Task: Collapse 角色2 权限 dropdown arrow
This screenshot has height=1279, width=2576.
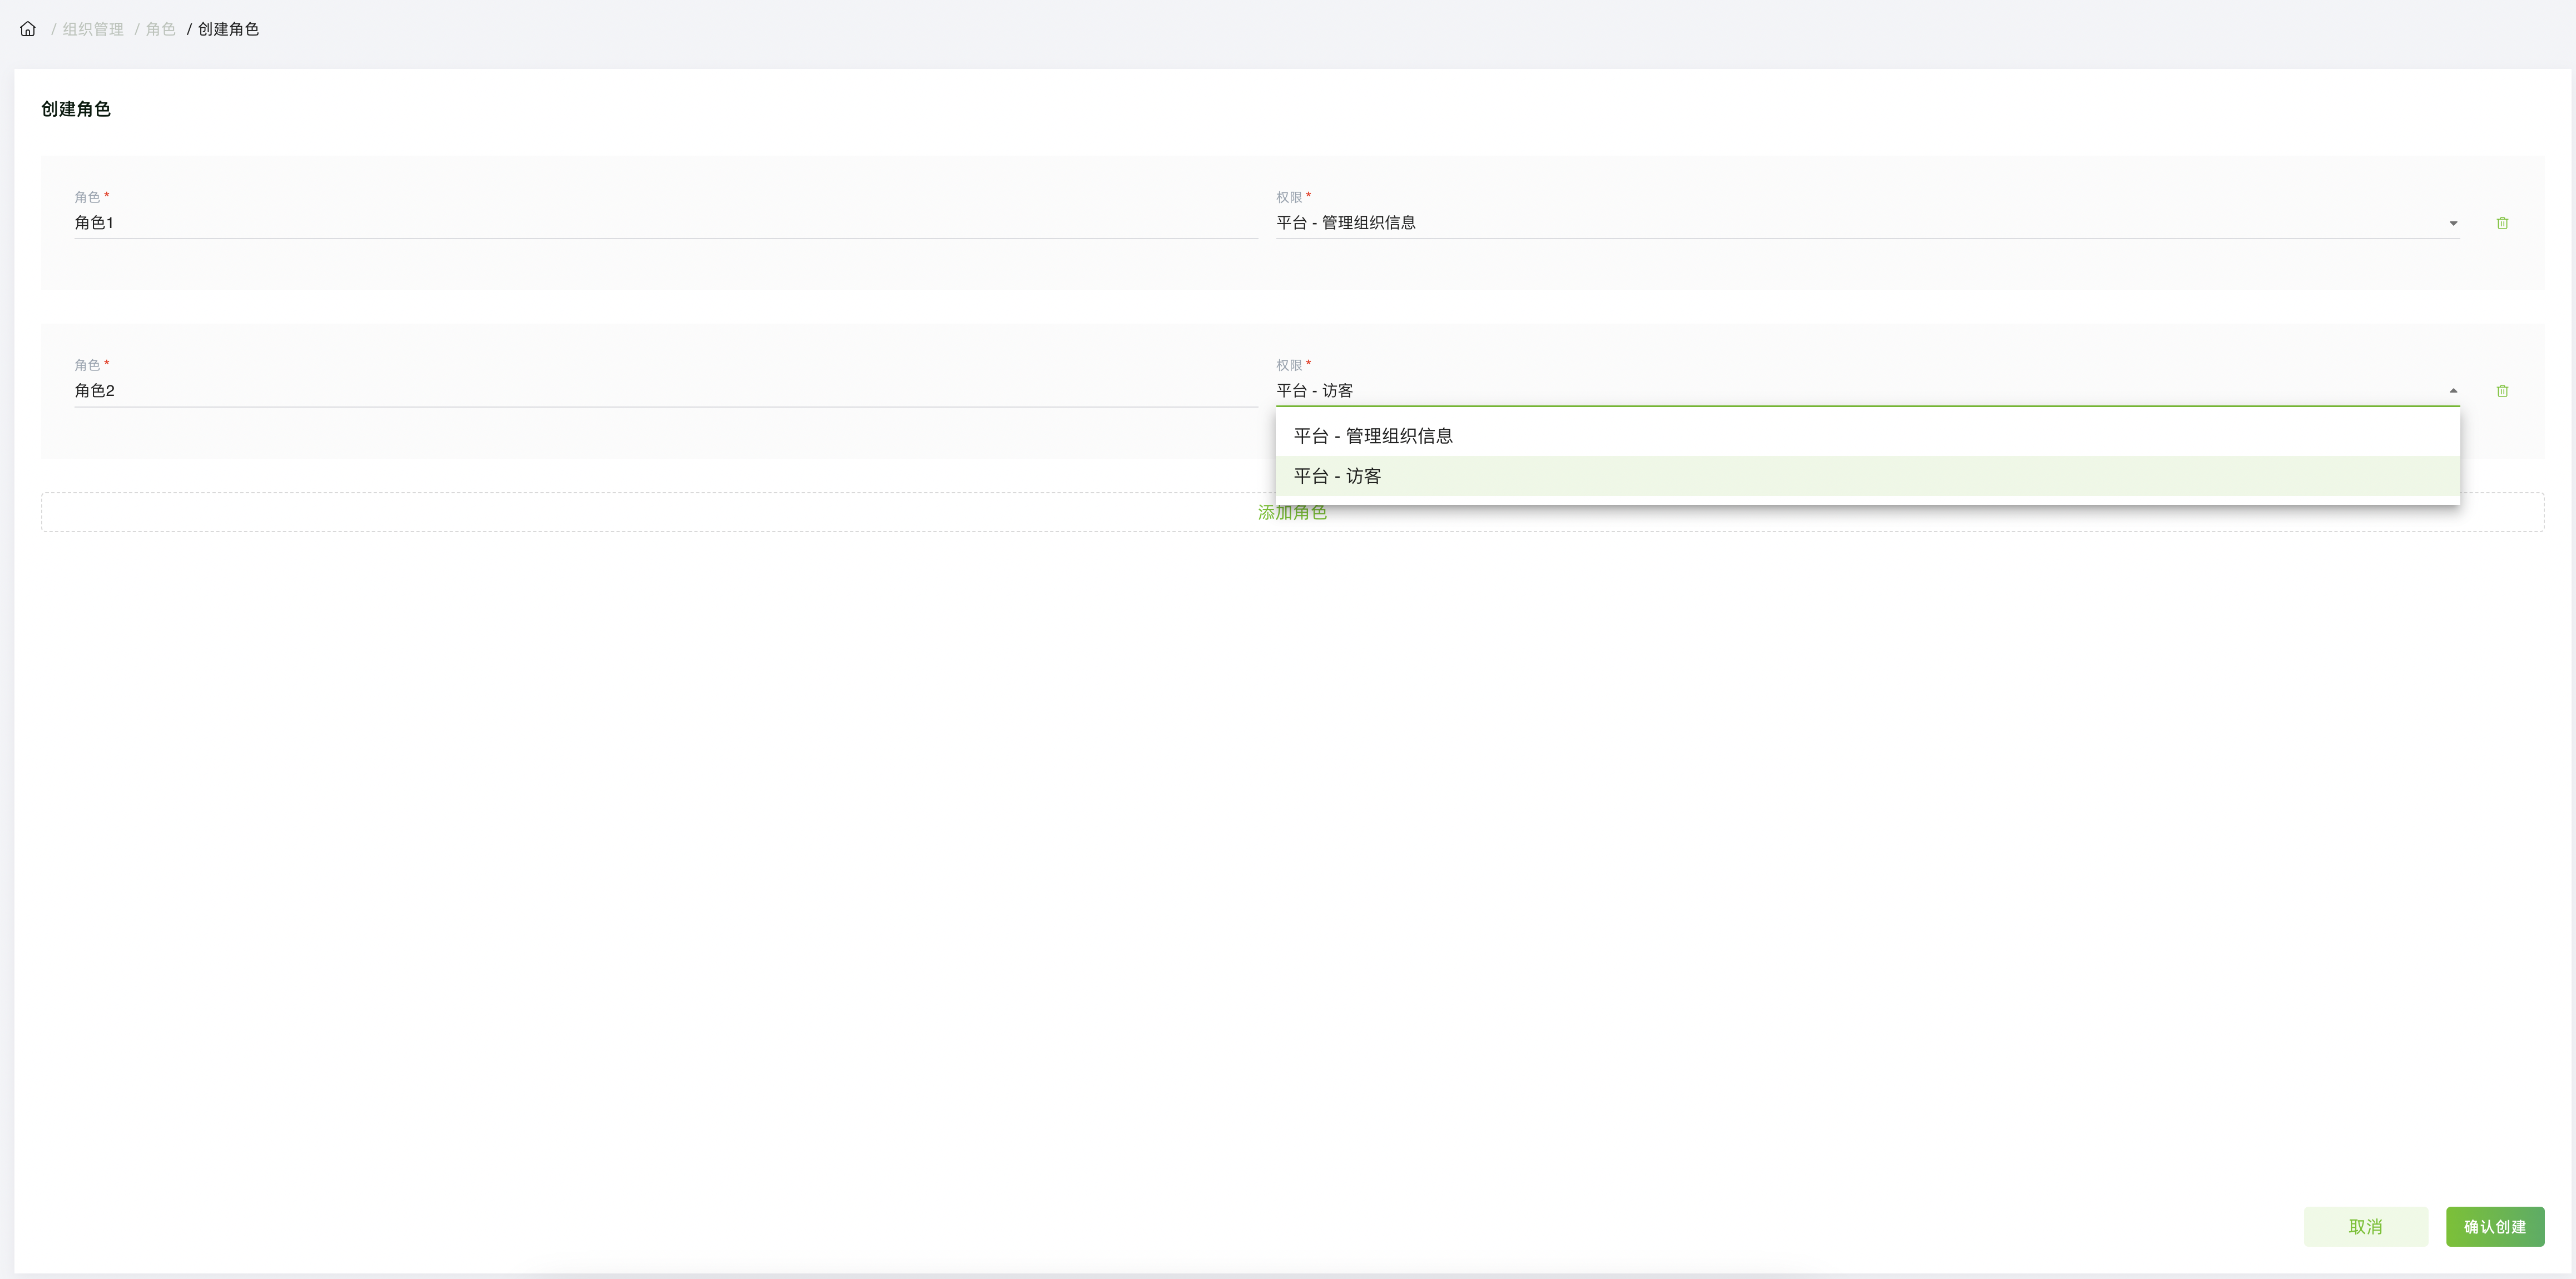Action: 2453,391
